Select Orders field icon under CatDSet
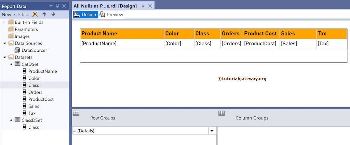The height and width of the screenshot is (145, 350). [25, 92]
